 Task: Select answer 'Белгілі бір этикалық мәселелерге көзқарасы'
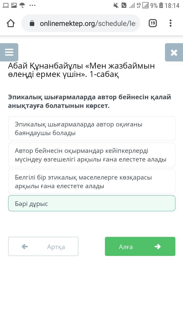click(x=91, y=181)
